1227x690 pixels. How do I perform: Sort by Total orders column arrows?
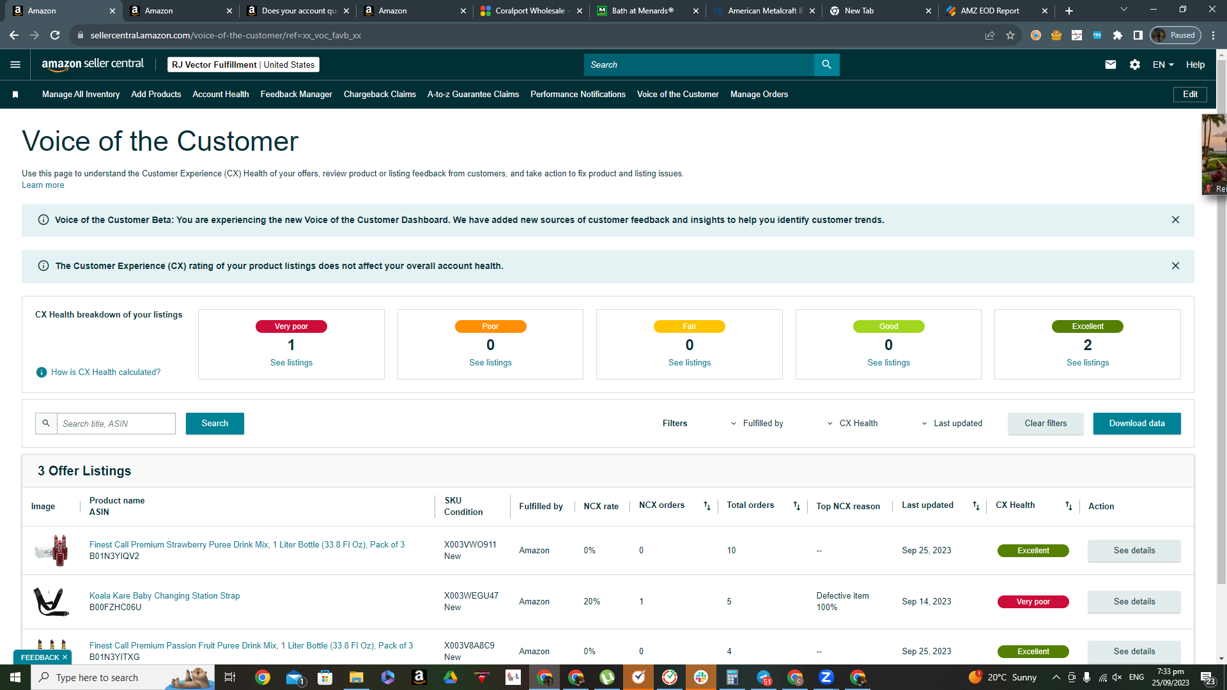pos(796,505)
